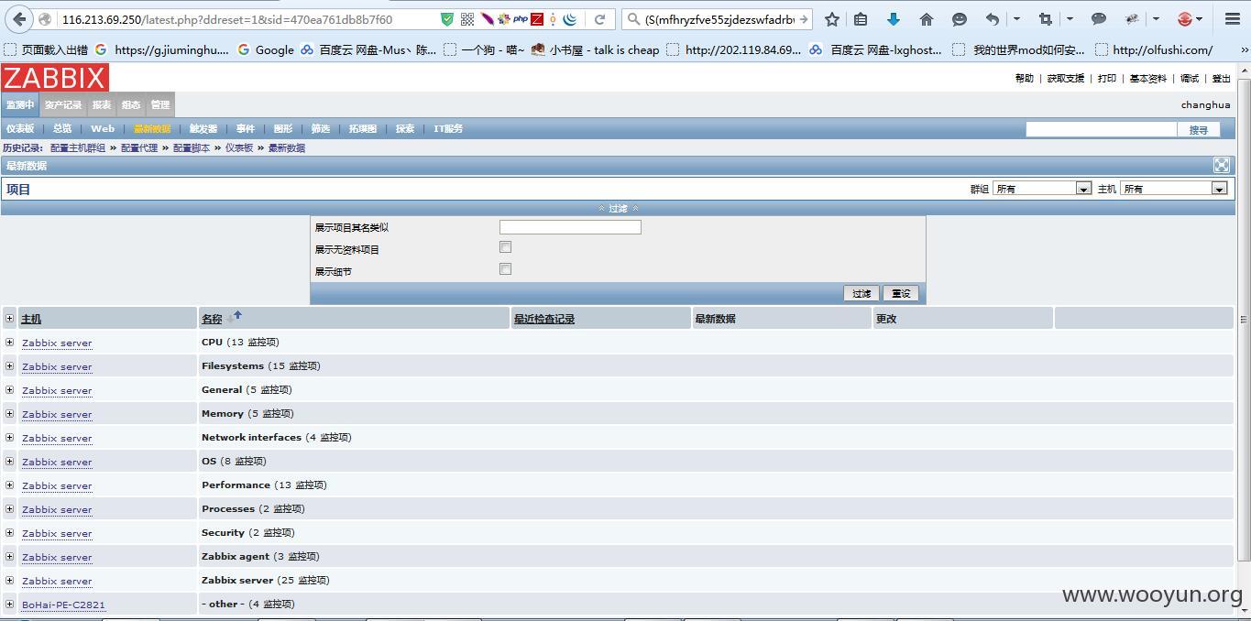Screen dimensions: 1251x621
Task: Click the red Z icon in address bar
Action: click(537, 19)
